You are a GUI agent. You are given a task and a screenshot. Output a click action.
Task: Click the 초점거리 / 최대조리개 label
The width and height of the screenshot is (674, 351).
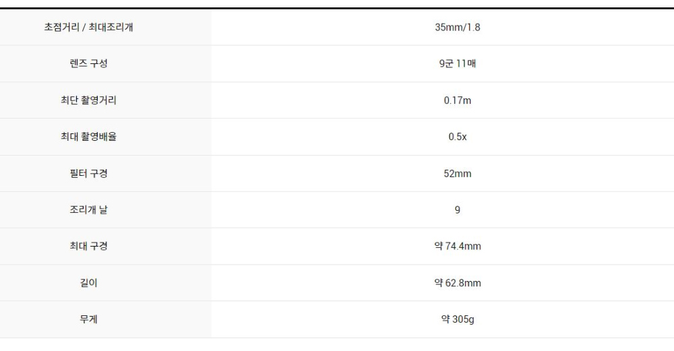coord(93,28)
